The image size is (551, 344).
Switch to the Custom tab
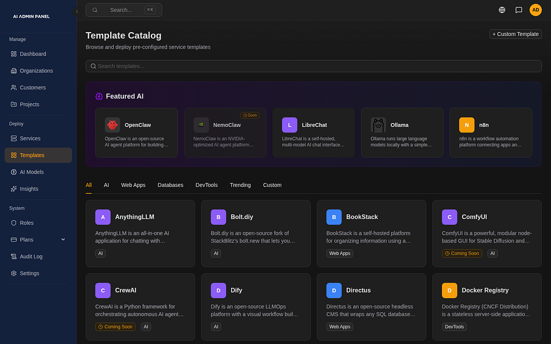272,185
